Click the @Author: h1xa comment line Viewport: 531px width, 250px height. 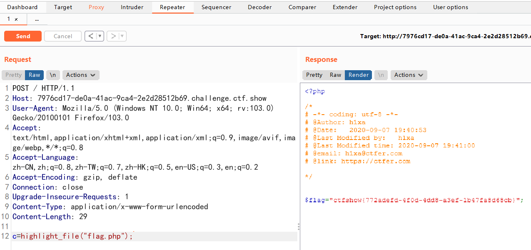click(335, 122)
